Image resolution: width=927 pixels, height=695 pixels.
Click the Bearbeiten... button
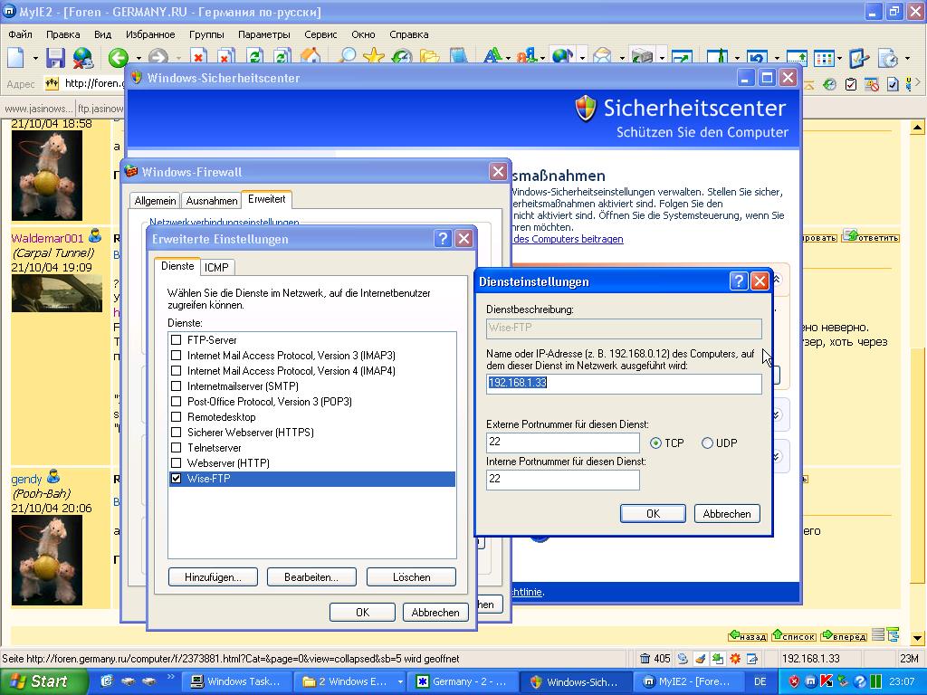[x=311, y=576]
